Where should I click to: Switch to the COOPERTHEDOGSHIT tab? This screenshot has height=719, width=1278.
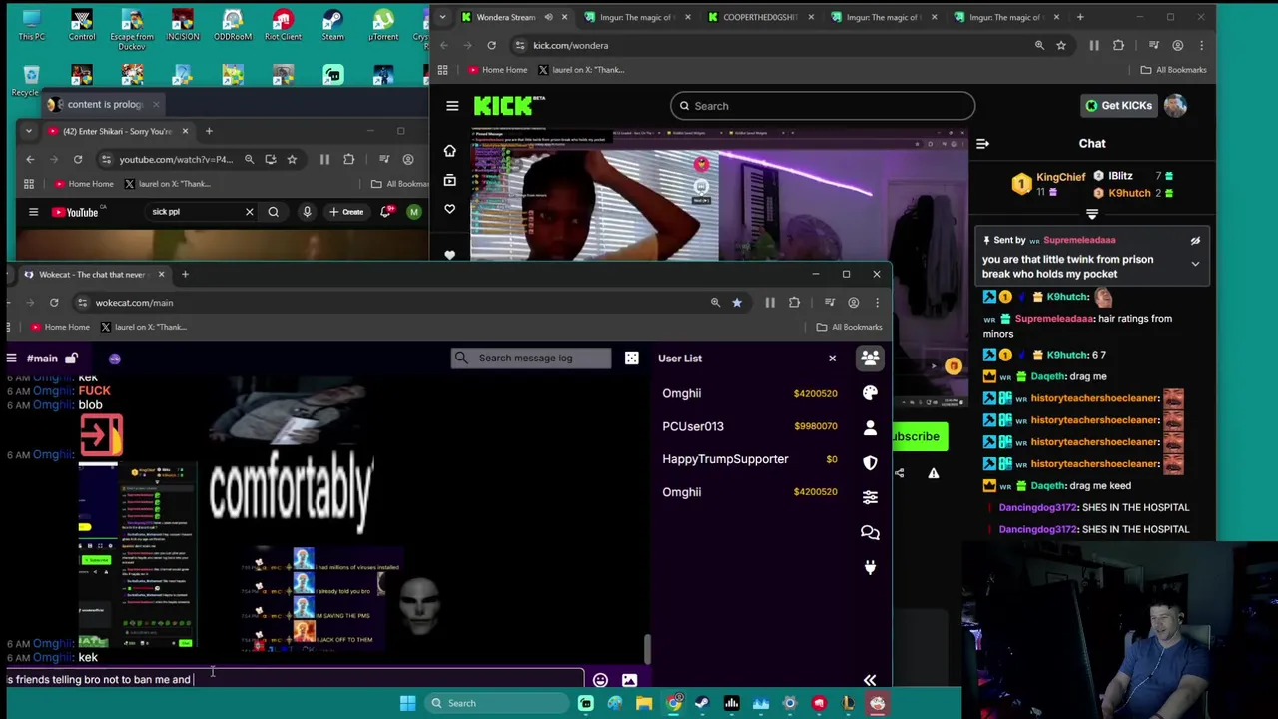pyautogui.click(x=761, y=17)
